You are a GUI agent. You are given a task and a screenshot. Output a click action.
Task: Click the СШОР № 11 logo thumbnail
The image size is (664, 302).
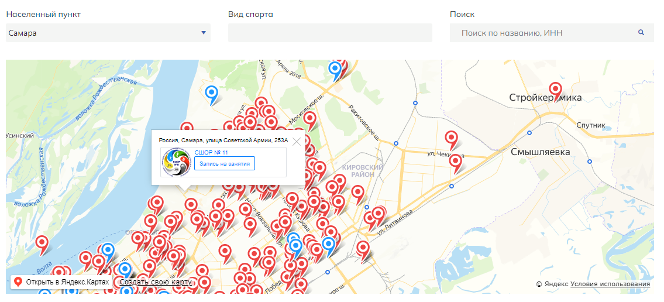point(176,162)
